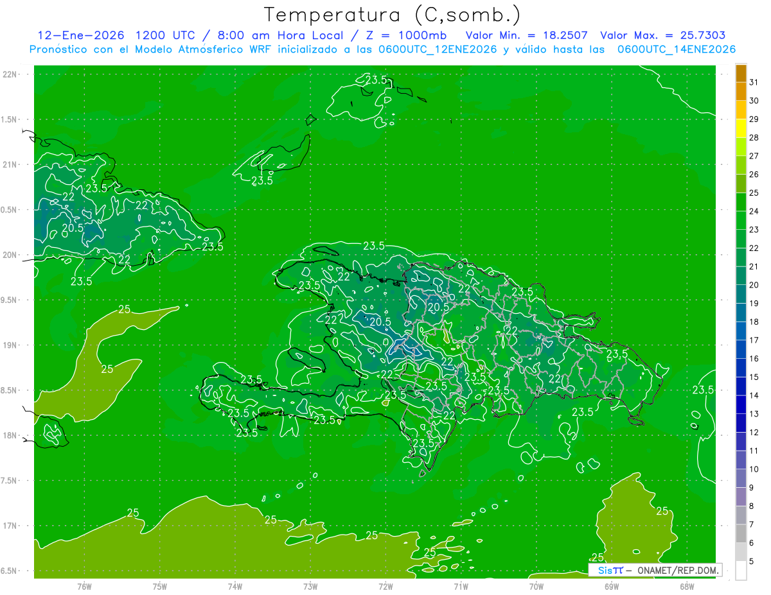Click the '20N' latitude axis label

point(10,255)
